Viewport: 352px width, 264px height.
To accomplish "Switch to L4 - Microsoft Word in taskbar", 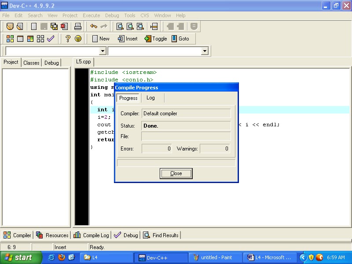I will (x=270, y=257).
